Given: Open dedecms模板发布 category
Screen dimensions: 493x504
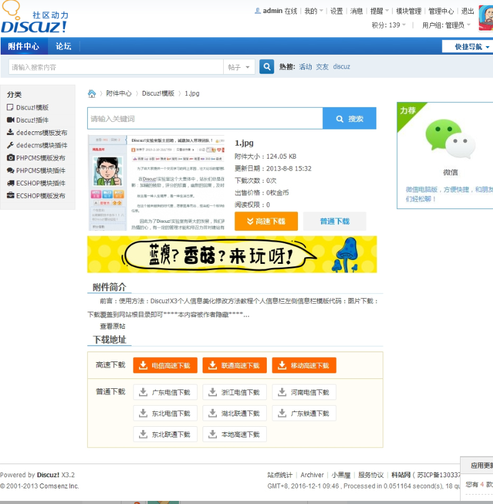Looking at the screenshot, I should click(42, 133).
